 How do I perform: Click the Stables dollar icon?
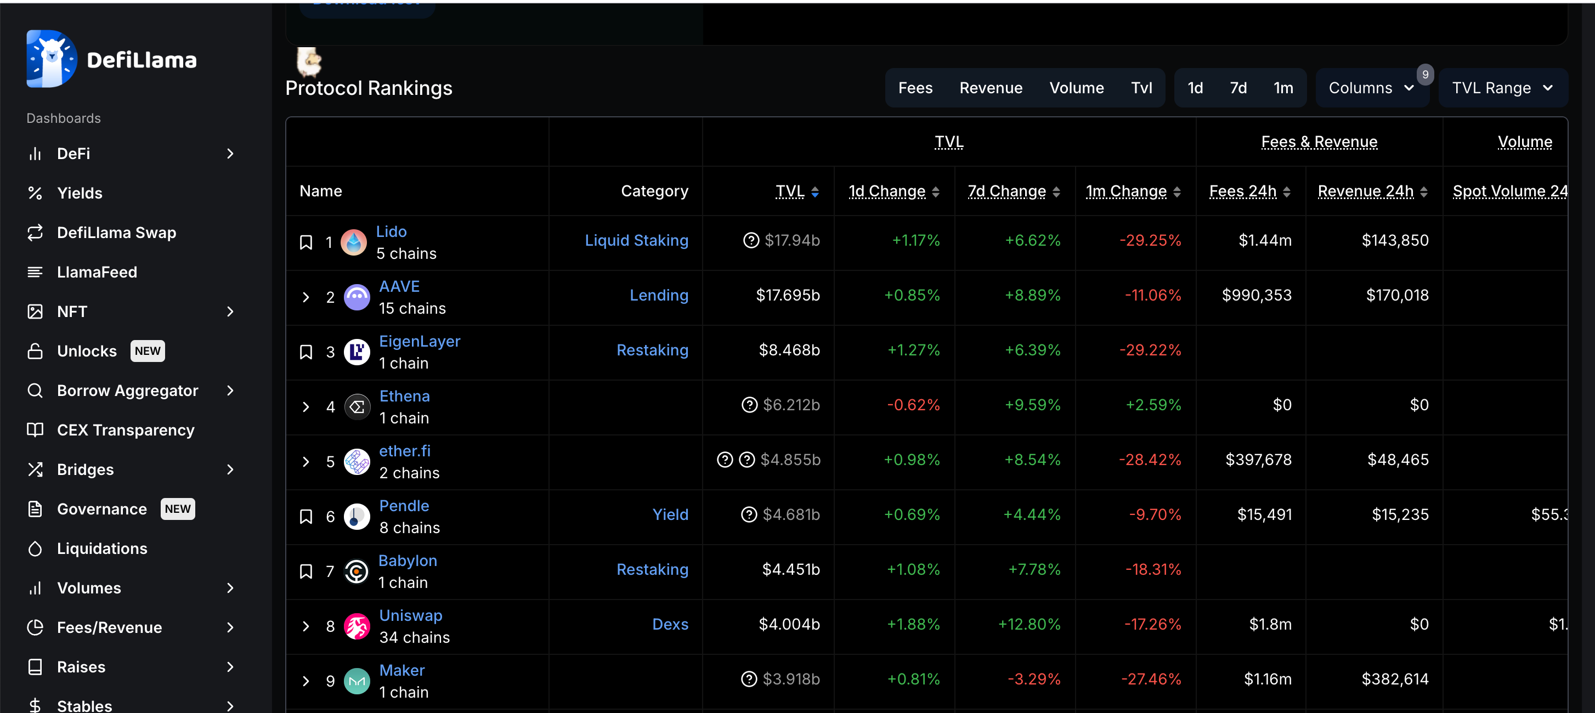pyautogui.click(x=35, y=705)
